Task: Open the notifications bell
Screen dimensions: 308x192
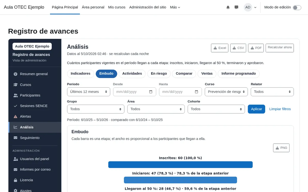Action: tap(228, 7)
